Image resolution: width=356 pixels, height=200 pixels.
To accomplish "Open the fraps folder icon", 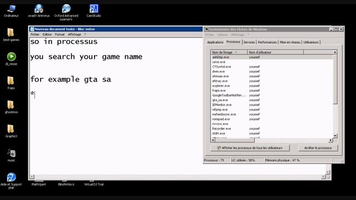I will click(x=11, y=83).
